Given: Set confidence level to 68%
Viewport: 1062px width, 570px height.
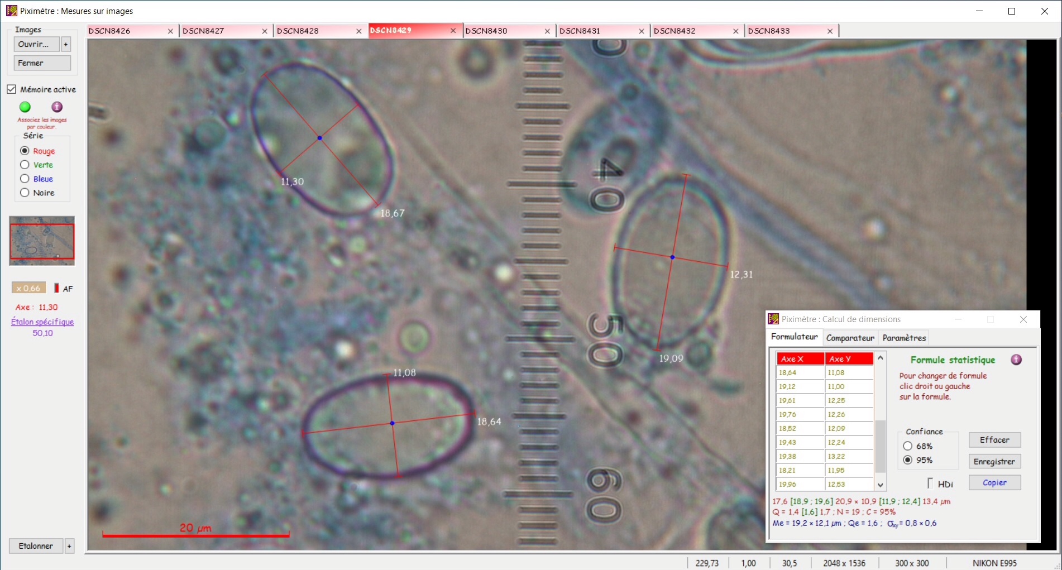Looking at the screenshot, I should pos(908,446).
